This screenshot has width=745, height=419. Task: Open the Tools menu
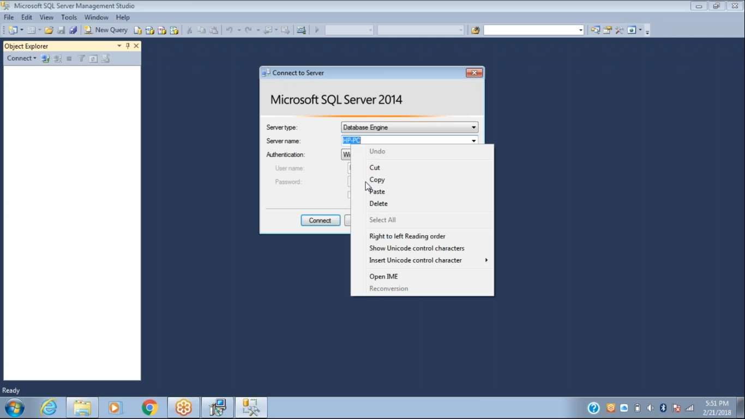coord(69,17)
